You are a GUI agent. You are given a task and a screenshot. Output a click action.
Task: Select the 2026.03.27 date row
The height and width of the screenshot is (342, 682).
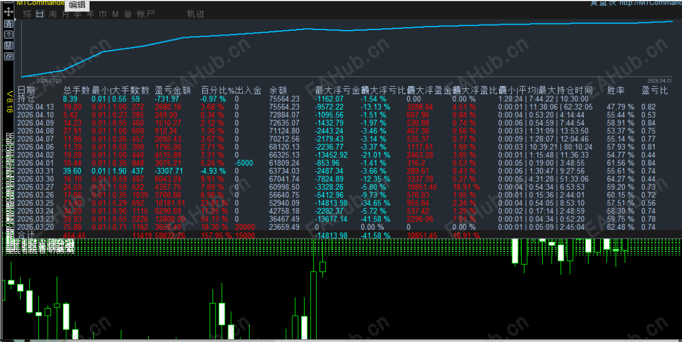click(36, 187)
